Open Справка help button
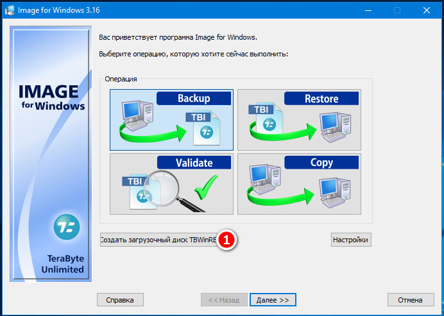Viewport: 444px width, 316px height. pos(120,299)
